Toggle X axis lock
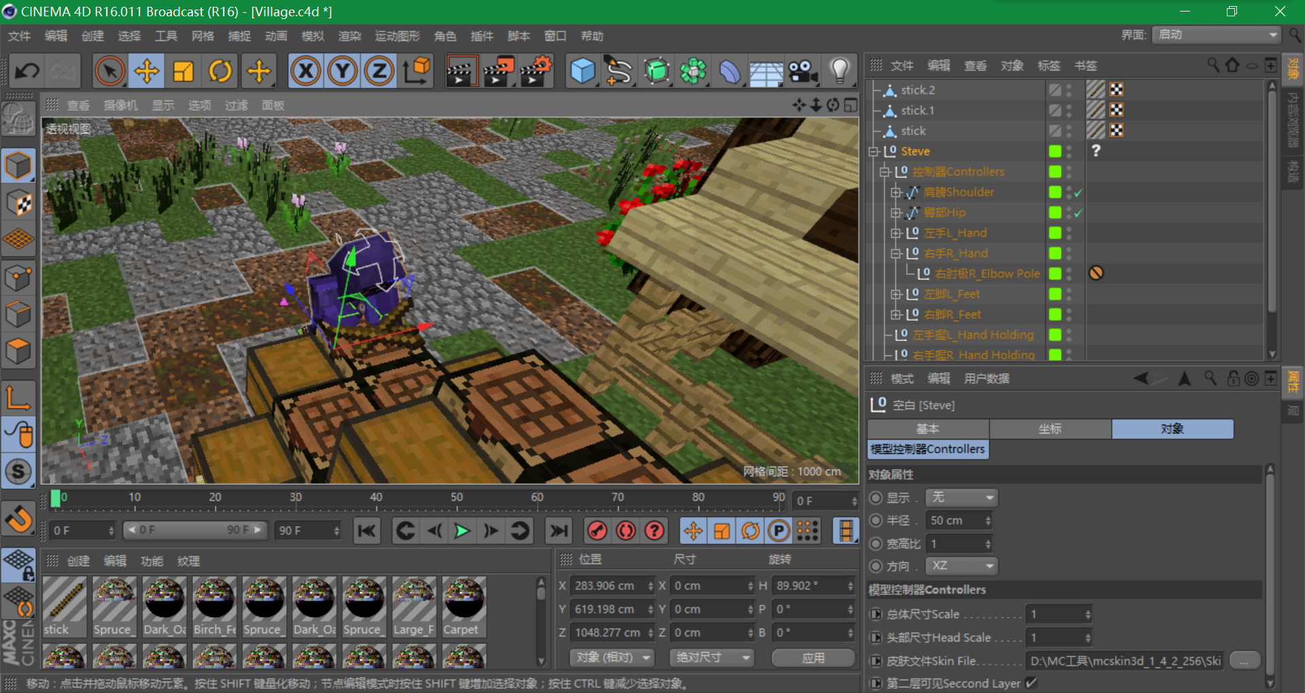The height and width of the screenshot is (693, 1305). pos(306,71)
